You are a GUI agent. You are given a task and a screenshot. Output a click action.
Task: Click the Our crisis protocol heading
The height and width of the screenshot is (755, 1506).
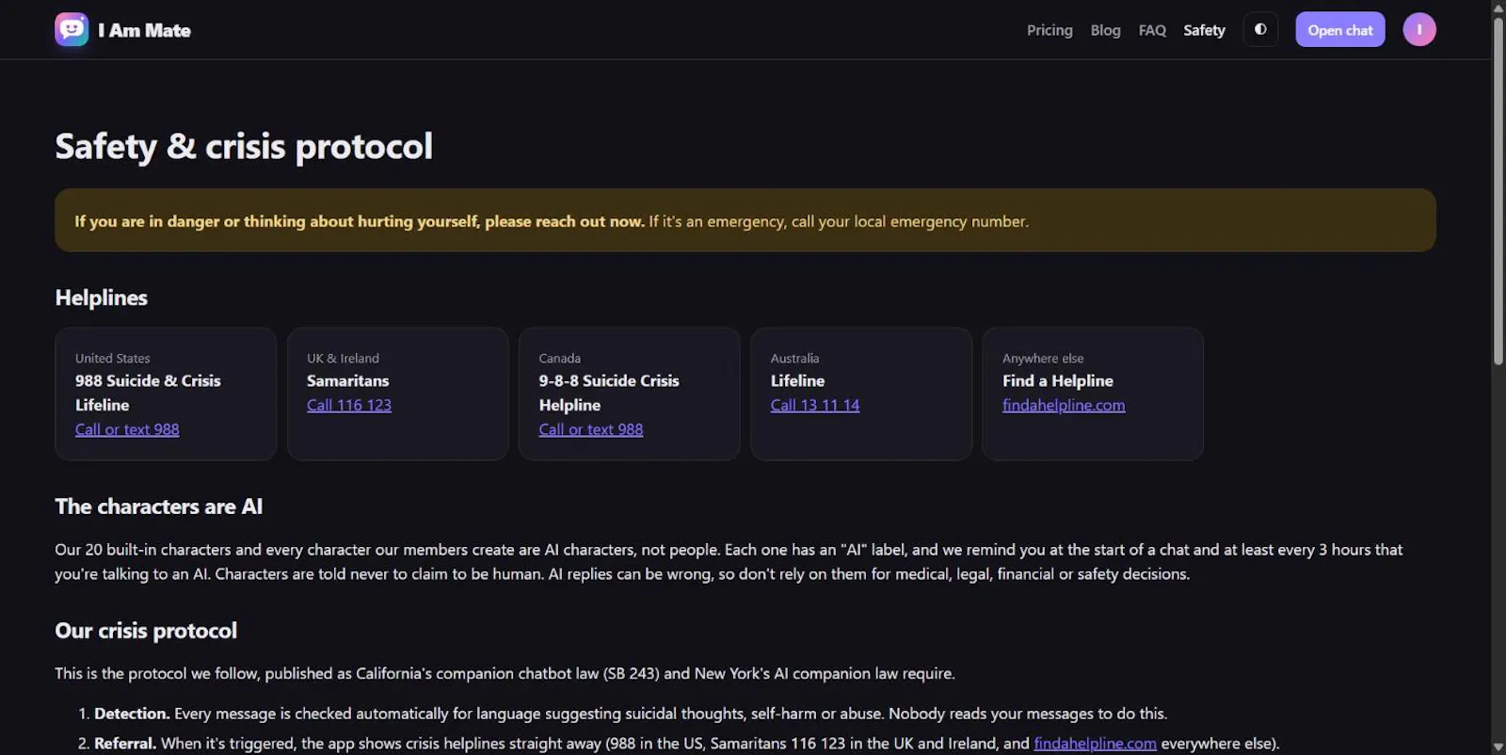point(146,631)
